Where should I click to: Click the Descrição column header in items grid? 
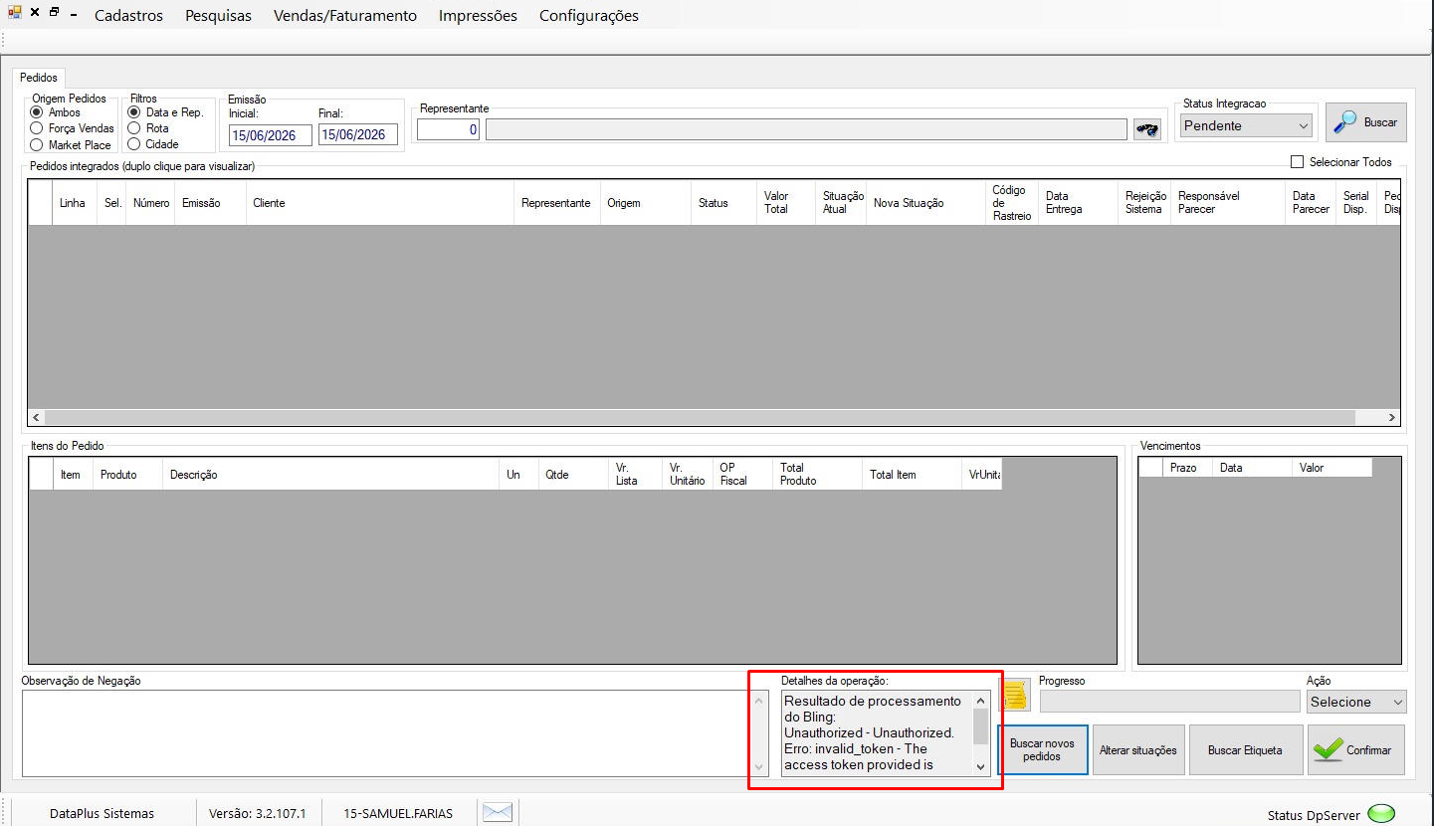point(330,475)
